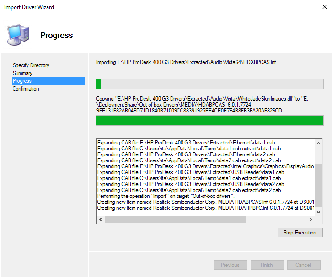Select the HDAHPBPC.inf log entry line
332x277 pixels.
pos(206,208)
